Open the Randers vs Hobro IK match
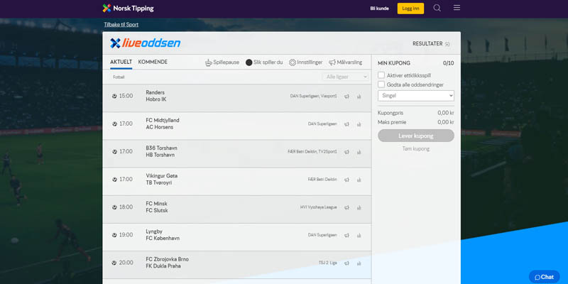The image size is (568, 284). (237, 98)
